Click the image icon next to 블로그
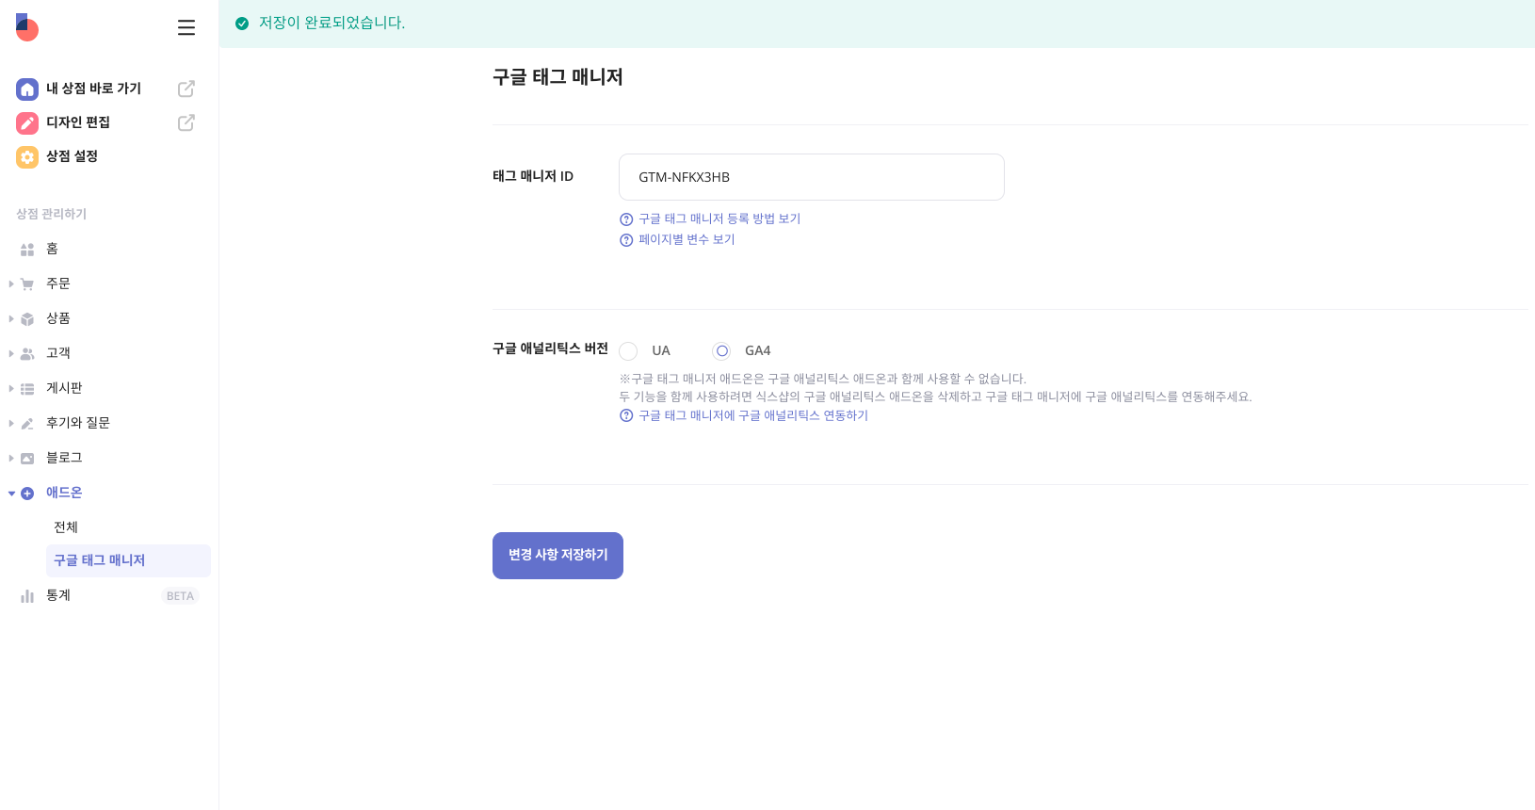 [27, 459]
